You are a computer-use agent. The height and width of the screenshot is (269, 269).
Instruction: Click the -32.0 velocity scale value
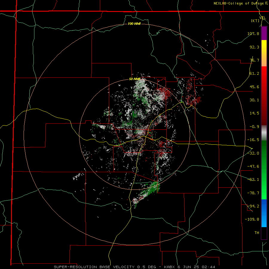pyautogui.click(x=253, y=153)
